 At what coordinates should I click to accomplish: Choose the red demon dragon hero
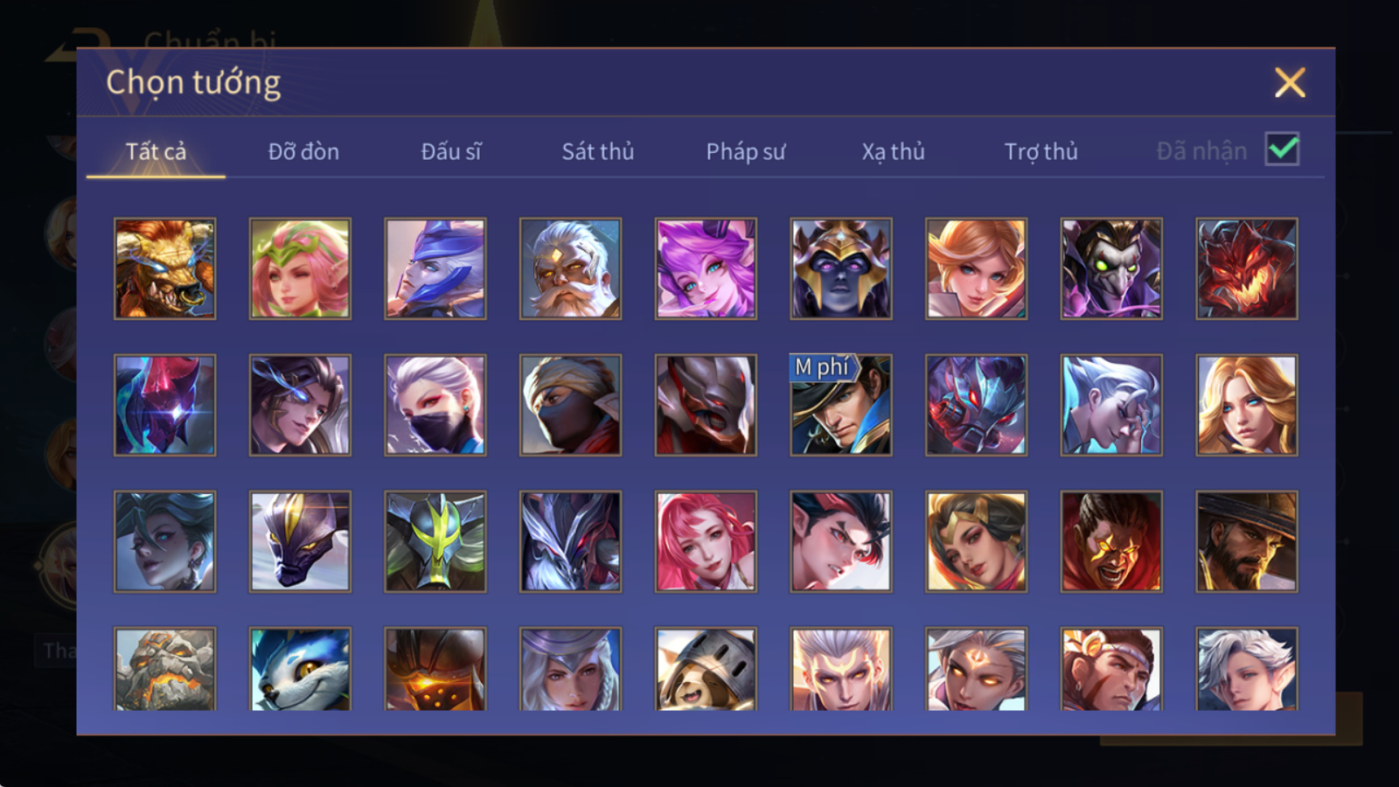[x=1247, y=268]
